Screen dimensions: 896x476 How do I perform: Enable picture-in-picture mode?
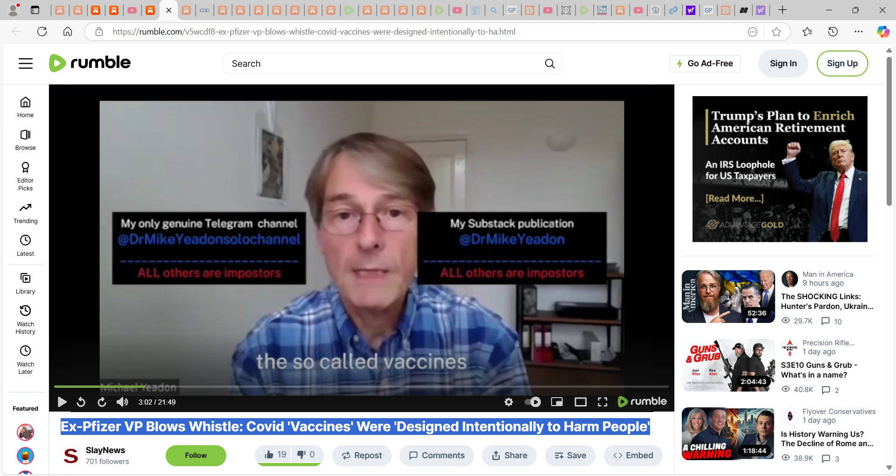point(557,402)
